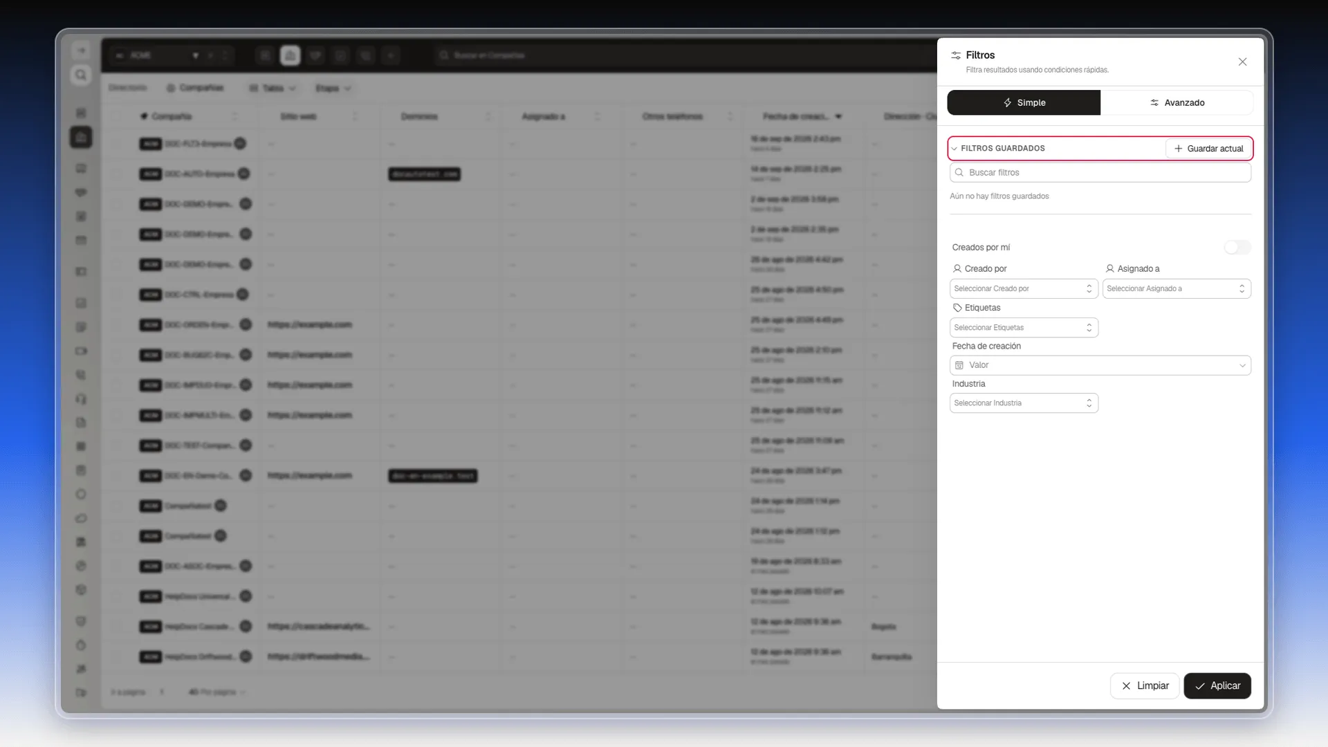Viewport: 1328px width, 747px height.
Task: Toggle Creados por mí switch
Action: click(x=1237, y=248)
